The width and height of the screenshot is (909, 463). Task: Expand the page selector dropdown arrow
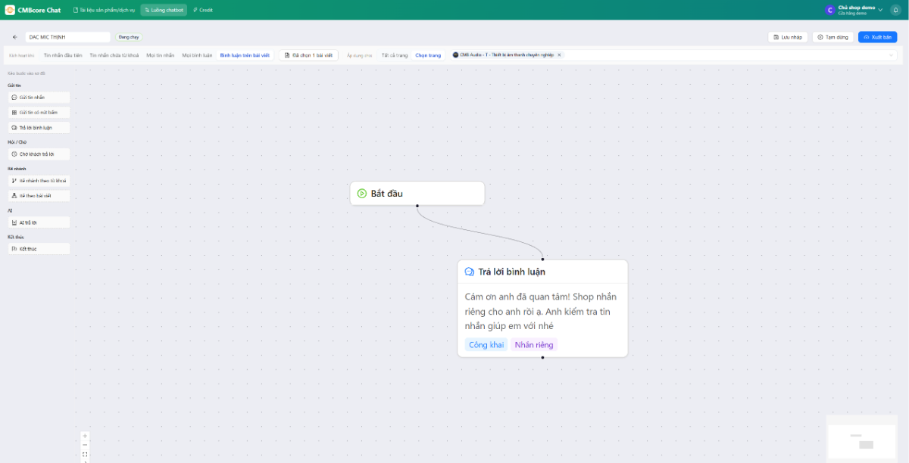(892, 55)
